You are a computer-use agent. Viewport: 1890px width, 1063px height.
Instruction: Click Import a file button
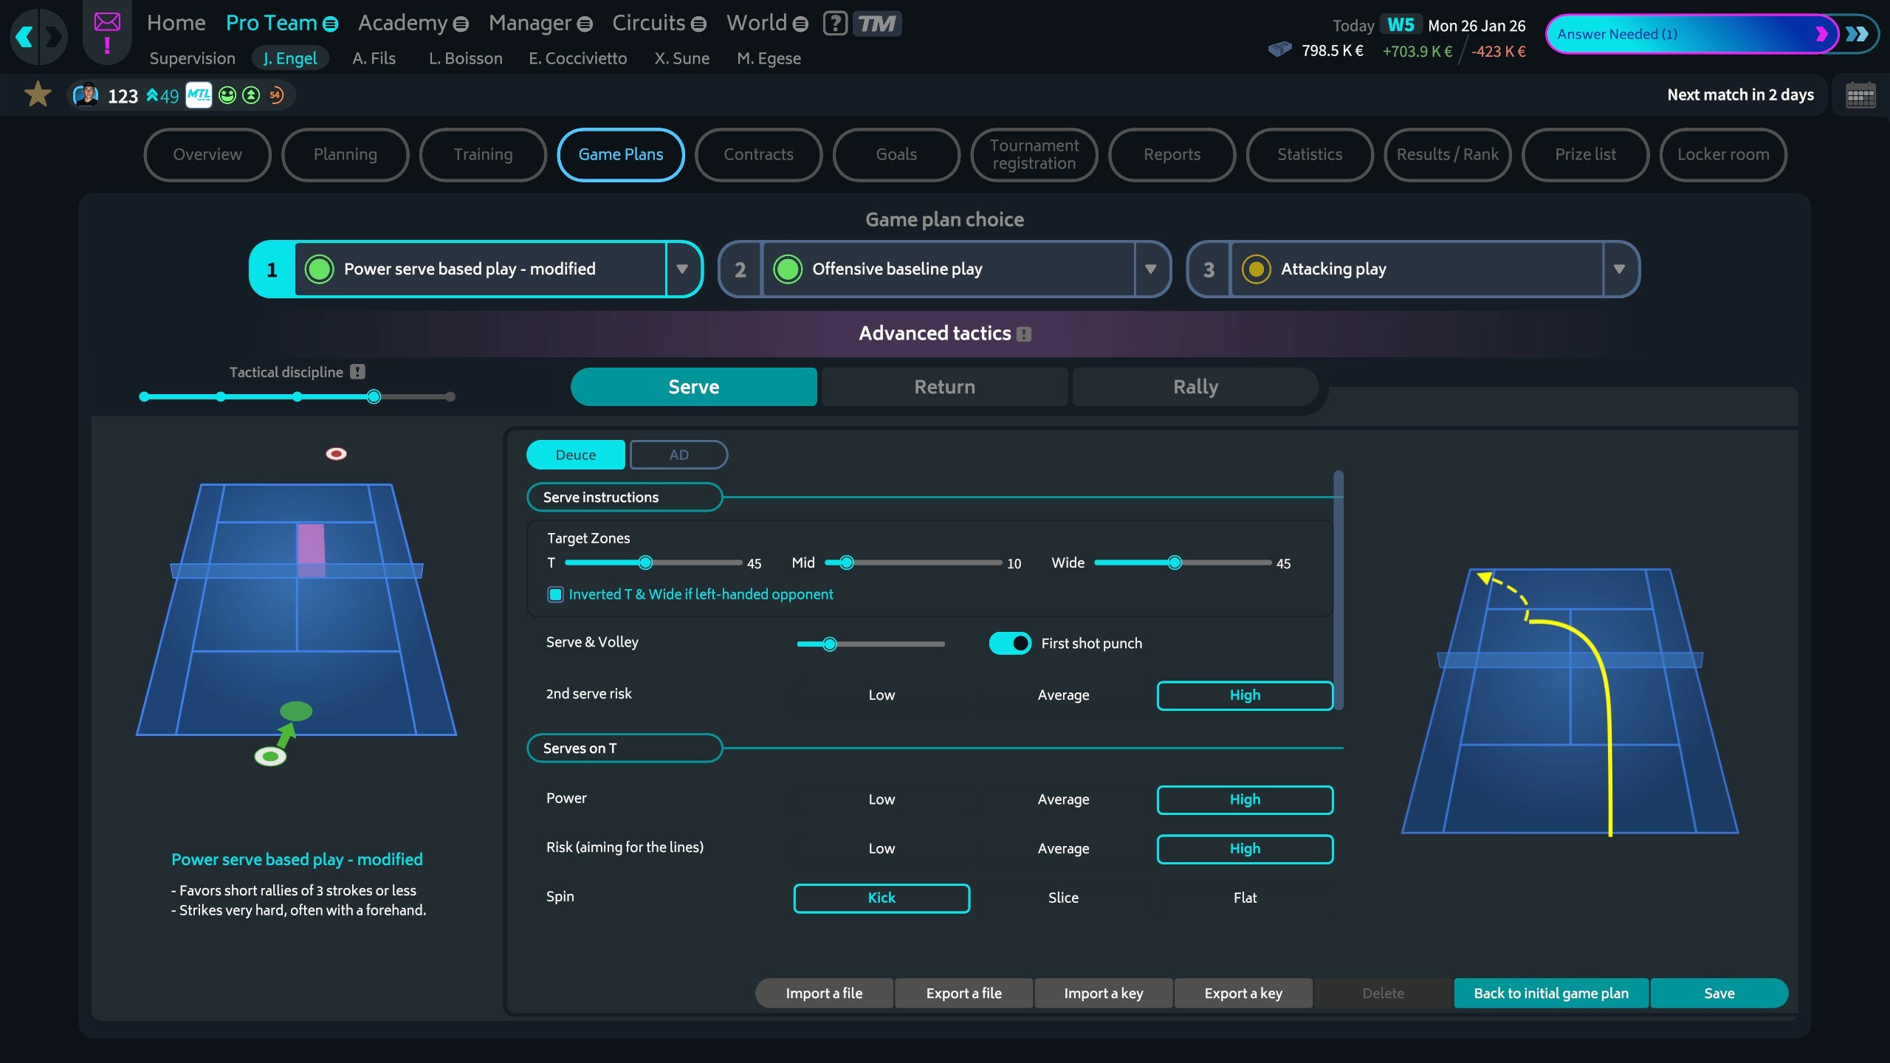(824, 993)
